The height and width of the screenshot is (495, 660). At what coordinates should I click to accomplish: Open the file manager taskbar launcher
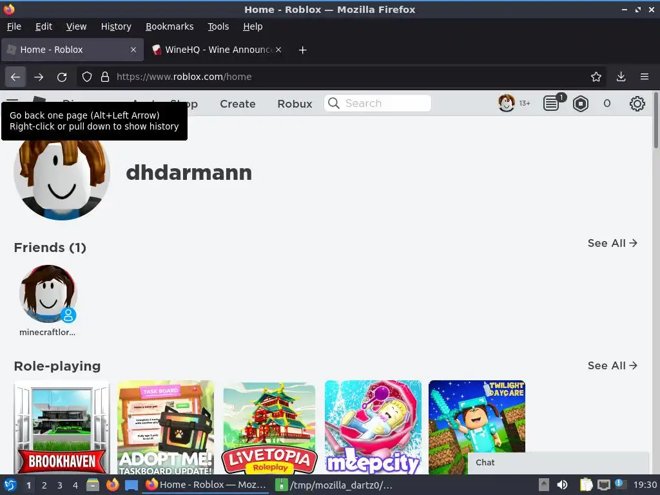click(93, 485)
